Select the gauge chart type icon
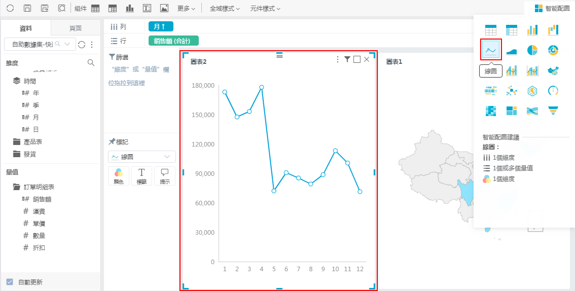Screen dimensions: 575x291 pos(553,91)
